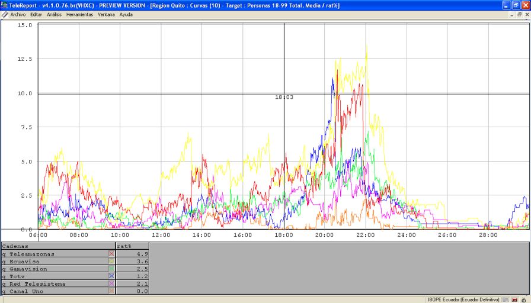The height and width of the screenshot is (303, 531).
Task: Open the Archivo menu
Action: [x=18, y=15]
